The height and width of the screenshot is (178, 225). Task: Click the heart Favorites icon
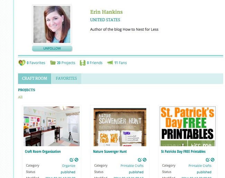(x=22, y=63)
